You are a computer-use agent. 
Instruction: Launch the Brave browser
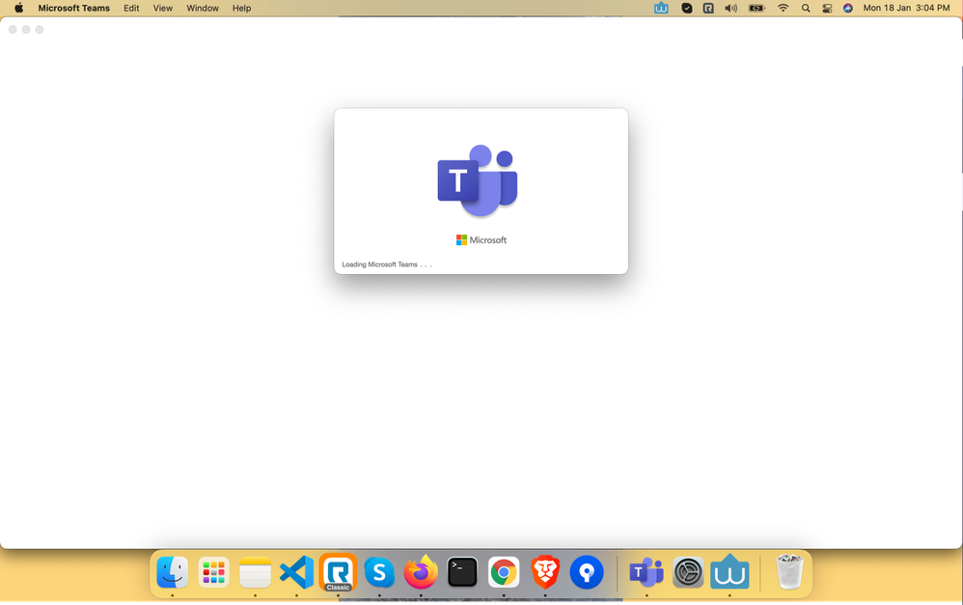tap(544, 572)
